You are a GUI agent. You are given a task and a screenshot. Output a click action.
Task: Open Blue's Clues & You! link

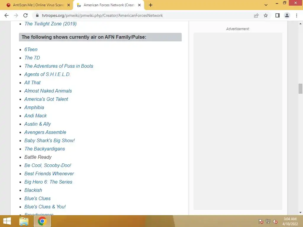coord(45,207)
